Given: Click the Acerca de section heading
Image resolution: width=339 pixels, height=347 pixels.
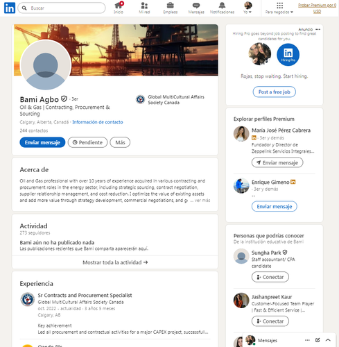Looking at the screenshot, I should tap(34, 170).
